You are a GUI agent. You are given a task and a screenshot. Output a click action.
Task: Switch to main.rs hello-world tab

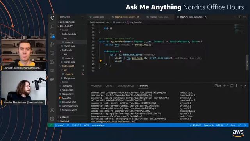[x=125, y=17]
